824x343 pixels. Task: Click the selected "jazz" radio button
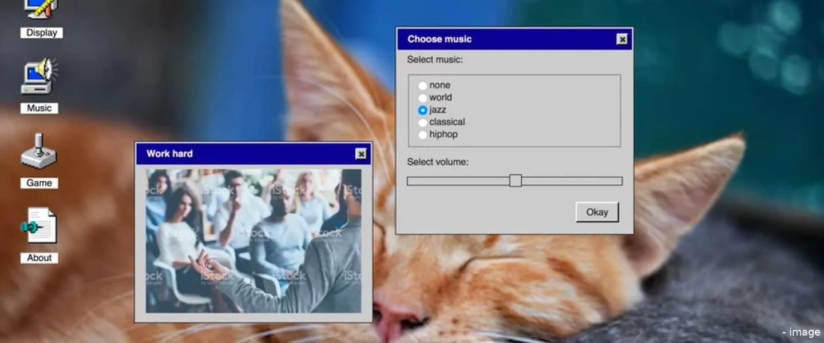pyautogui.click(x=423, y=110)
